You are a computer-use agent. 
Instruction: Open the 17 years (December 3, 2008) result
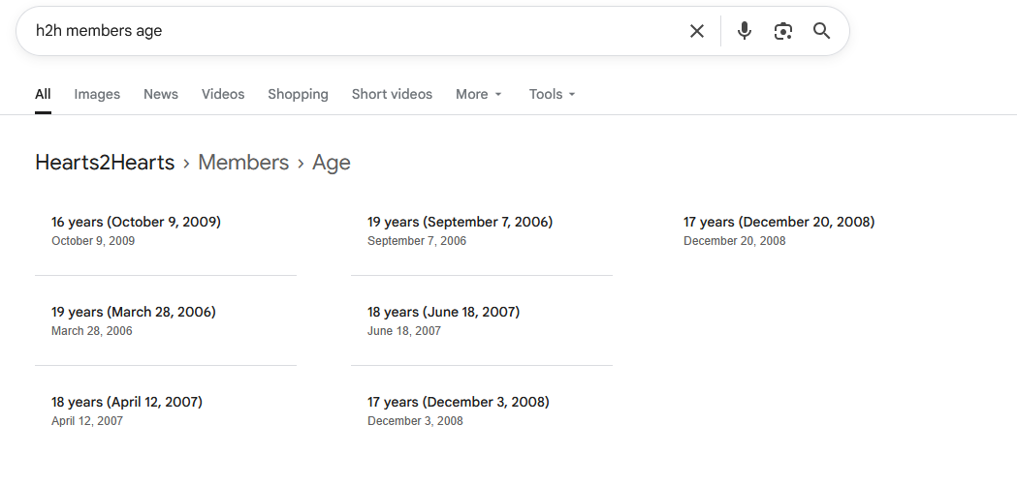pyautogui.click(x=459, y=402)
